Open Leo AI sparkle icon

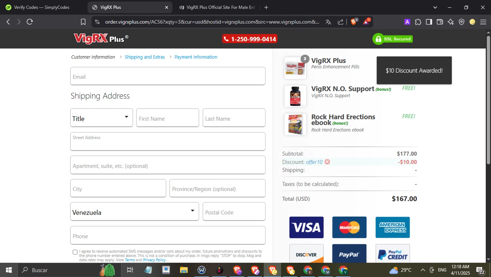pos(451,22)
